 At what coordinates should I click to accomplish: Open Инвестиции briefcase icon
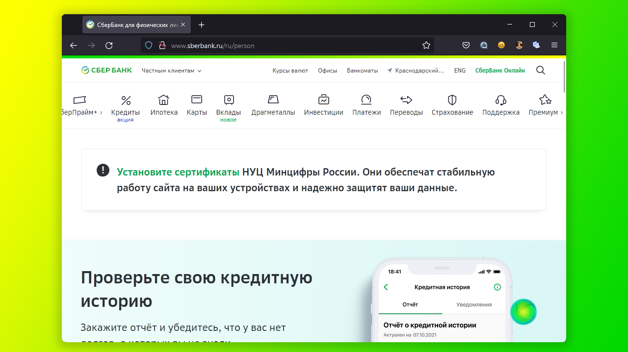point(323,100)
